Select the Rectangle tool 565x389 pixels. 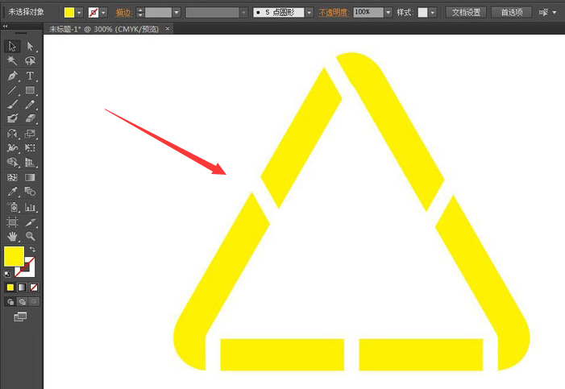click(x=30, y=90)
